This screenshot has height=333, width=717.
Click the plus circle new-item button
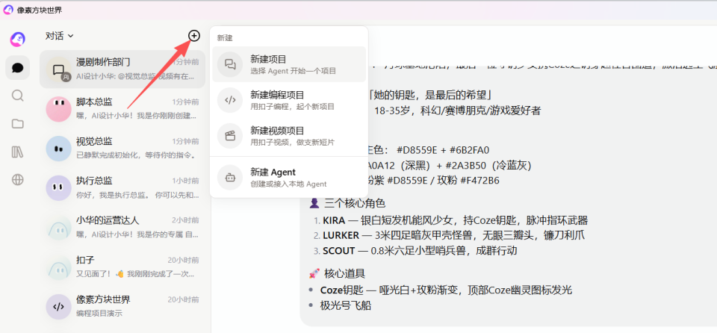[x=194, y=36]
